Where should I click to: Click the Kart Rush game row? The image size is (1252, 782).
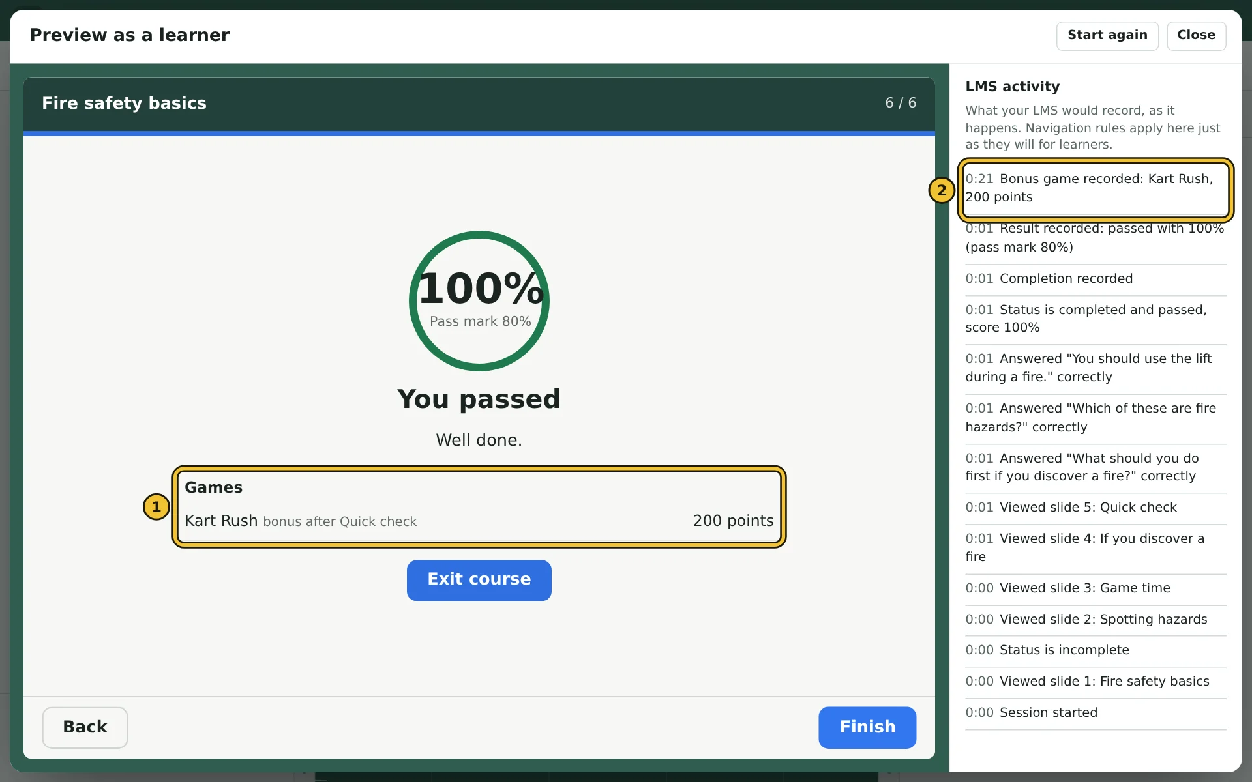pyautogui.click(x=479, y=521)
